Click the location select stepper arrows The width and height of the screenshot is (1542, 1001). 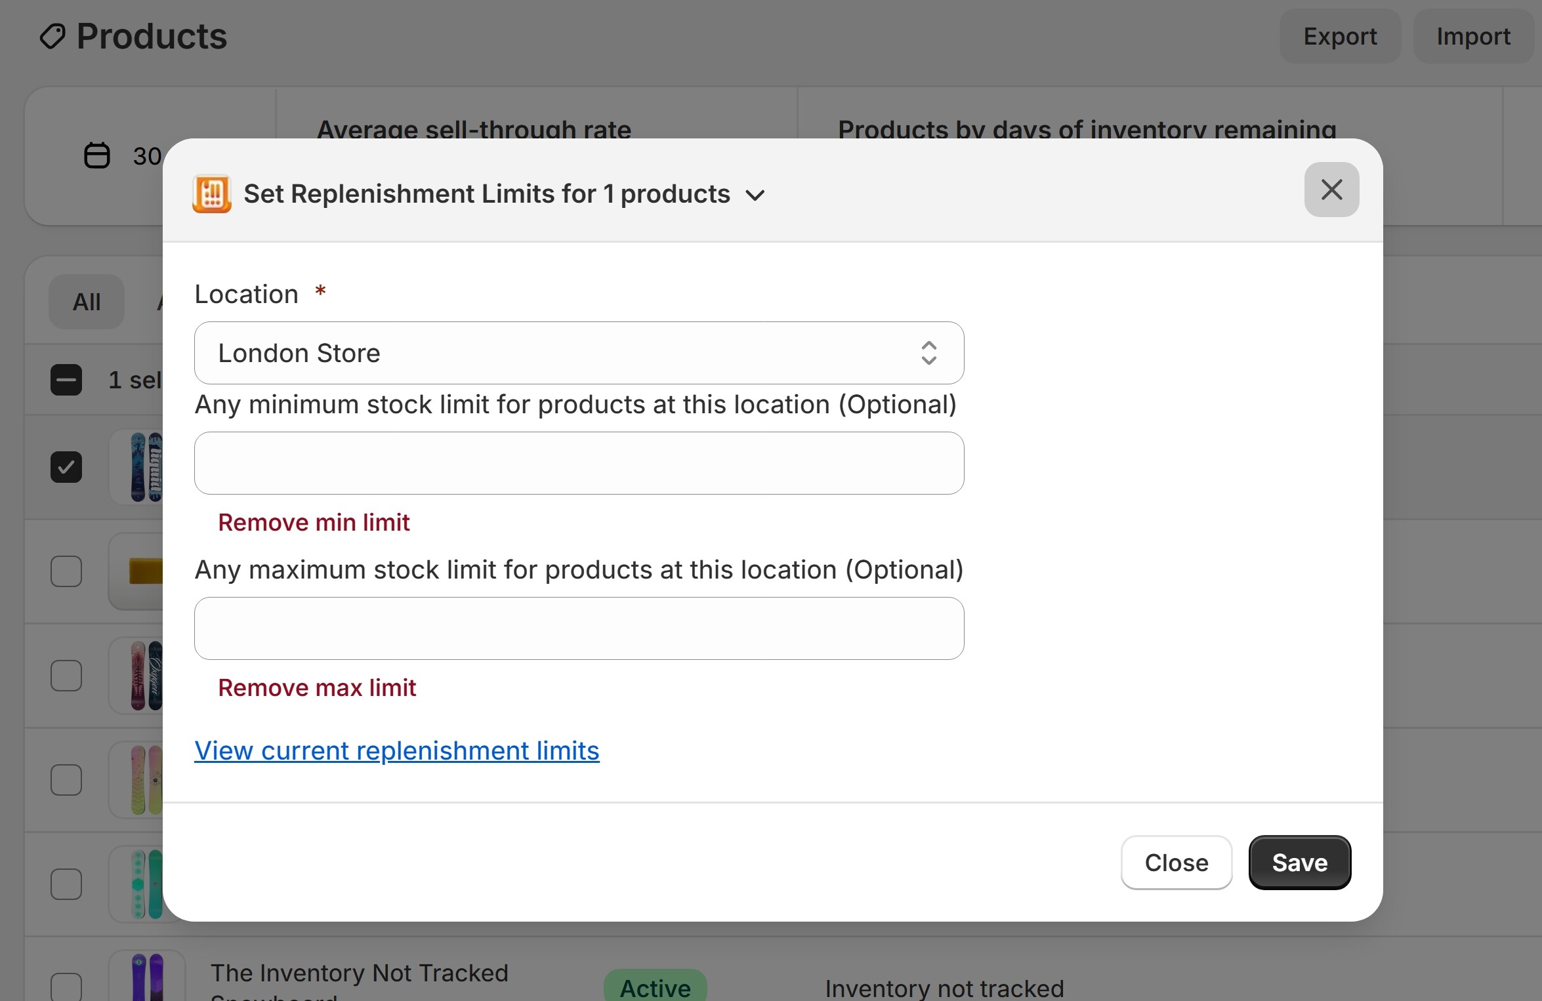tap(928, 353)
